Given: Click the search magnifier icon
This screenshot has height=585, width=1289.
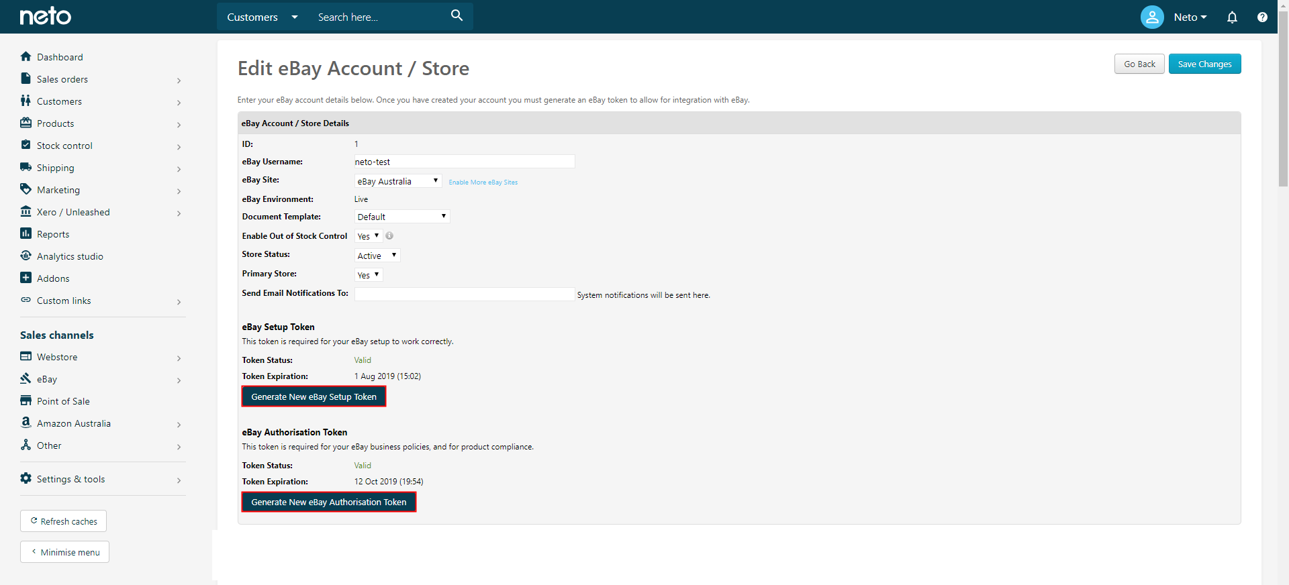Looking at the screenshot, I should [457, 15].
